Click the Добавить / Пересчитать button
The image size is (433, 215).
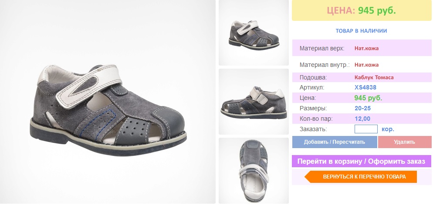pyautogui.click(x=335, y=142)
